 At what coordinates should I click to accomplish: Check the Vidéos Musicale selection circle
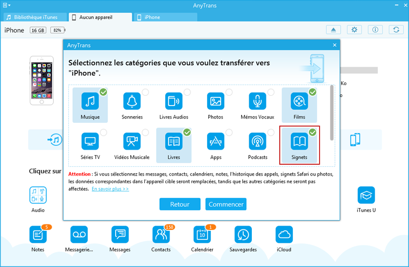click(x=145, y=132)
